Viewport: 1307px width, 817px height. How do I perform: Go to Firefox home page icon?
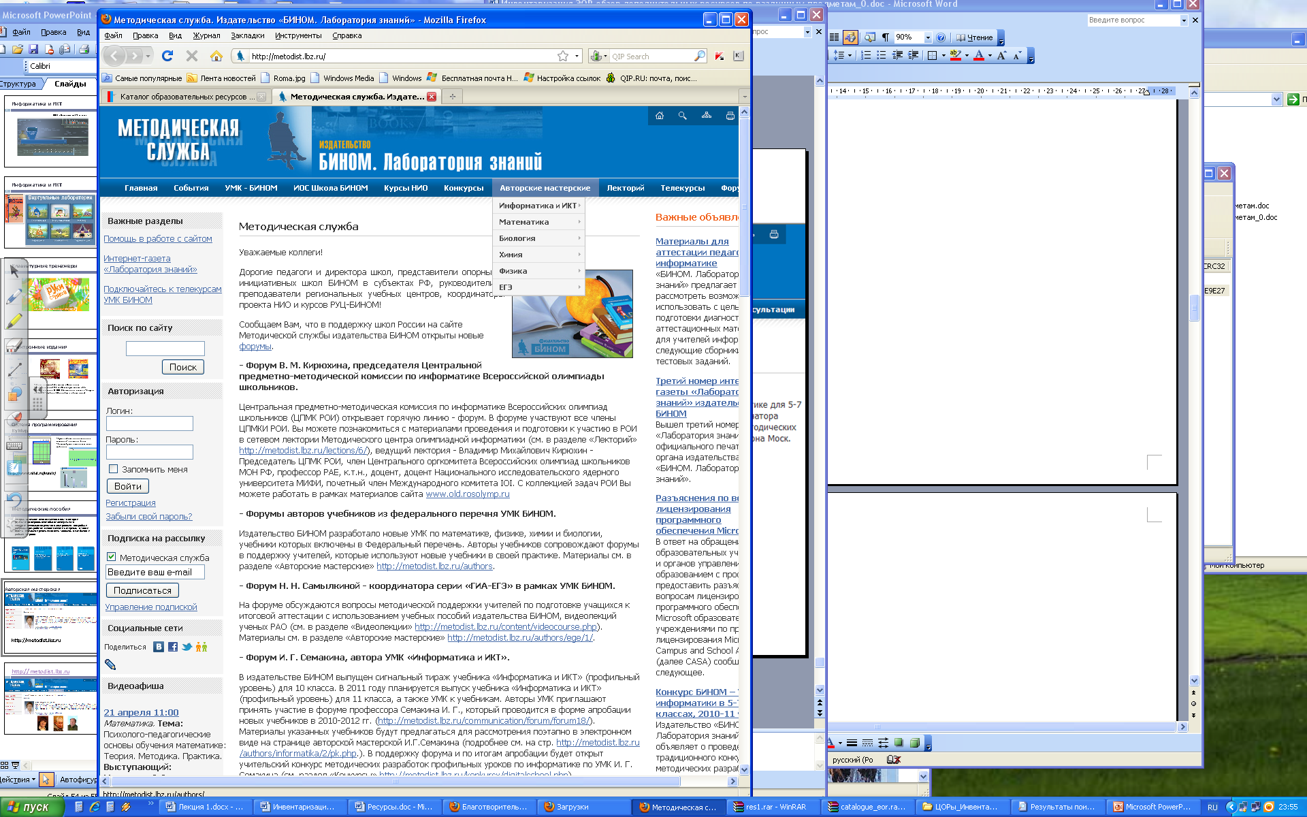click(216, 56)
